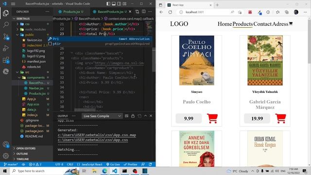Choose the Pri Emmet Abbreviation suggestion
This screenshot has height=175, width=311.
tap(100, 39)
